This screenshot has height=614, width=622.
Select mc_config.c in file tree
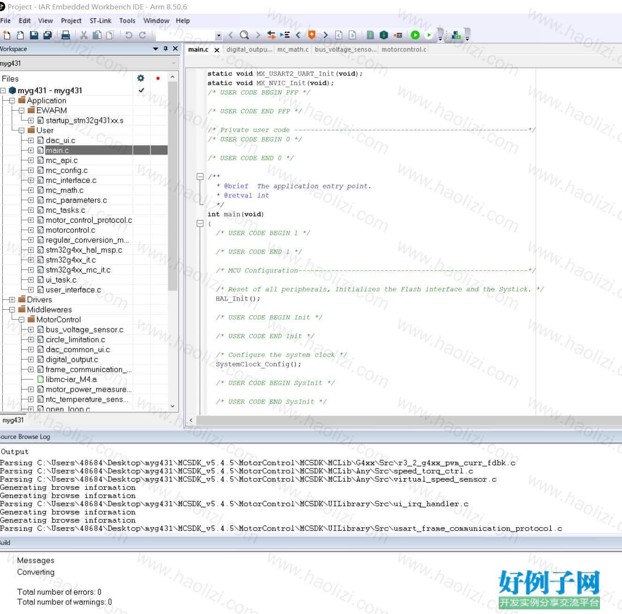(67, 170)
